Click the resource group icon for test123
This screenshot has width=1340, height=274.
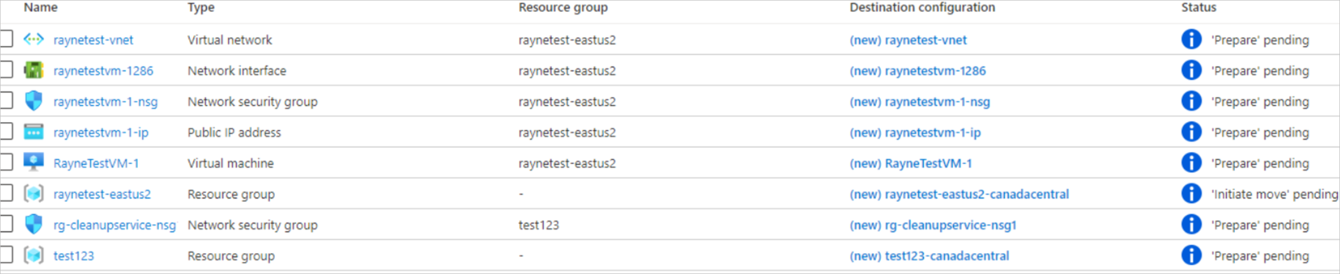(34, 256)
